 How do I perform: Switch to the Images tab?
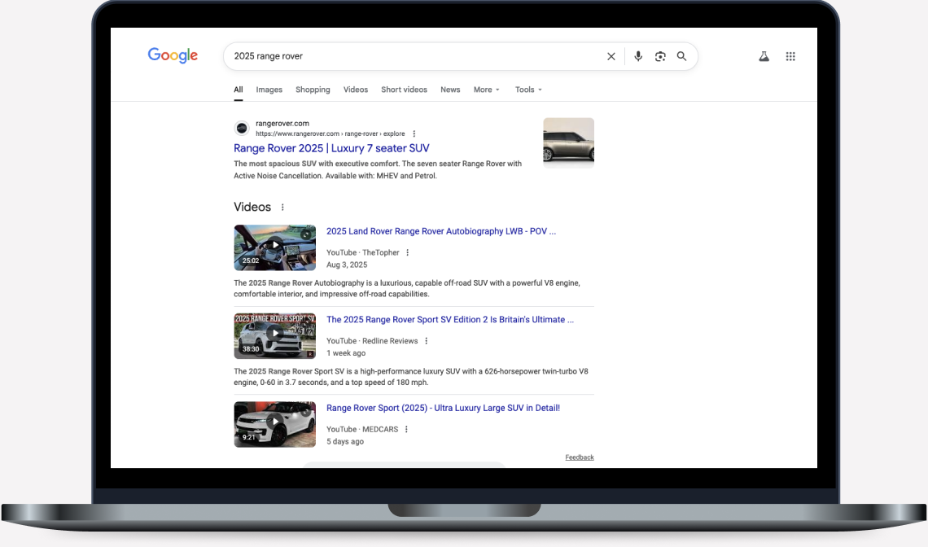[269, 90]
